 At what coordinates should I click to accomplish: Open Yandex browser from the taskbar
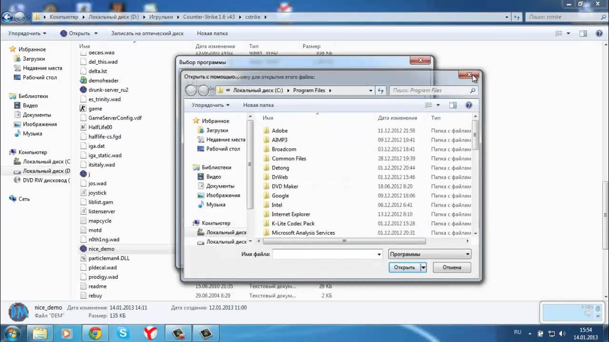click(x=151, y=333)
